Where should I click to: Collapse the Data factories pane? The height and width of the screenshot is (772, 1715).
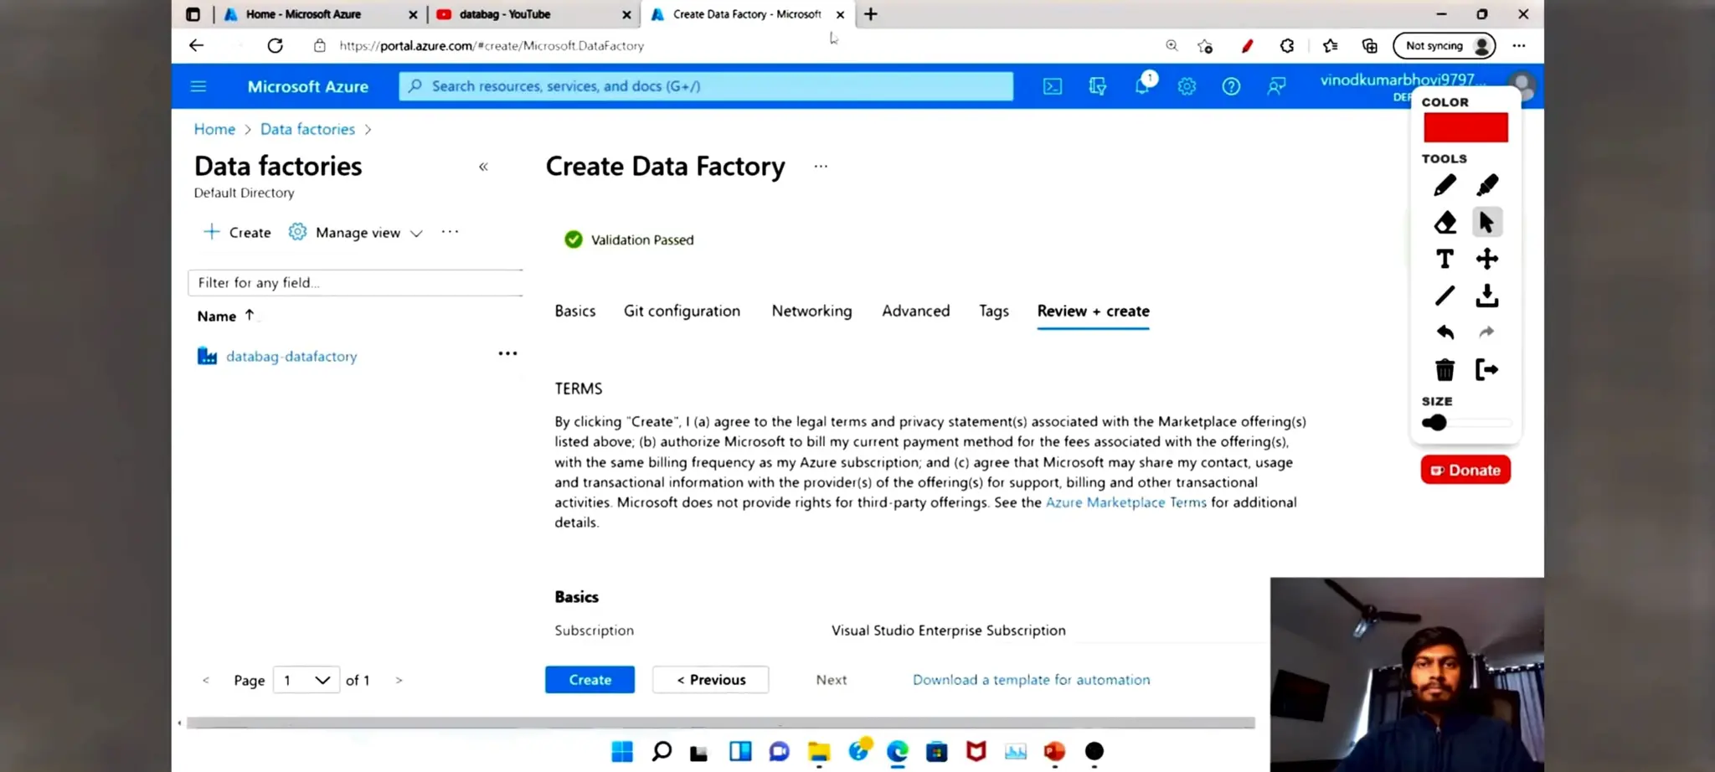coord(483,167)
